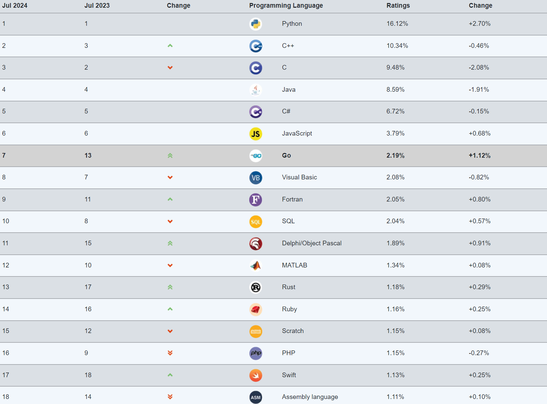547x404 pixels.
Task: Click the red double-down arrow for PHP
Action: point(170,353)
